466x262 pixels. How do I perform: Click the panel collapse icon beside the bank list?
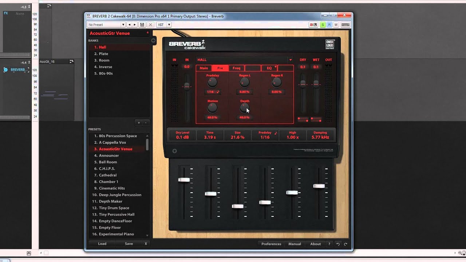coord(154,40)
